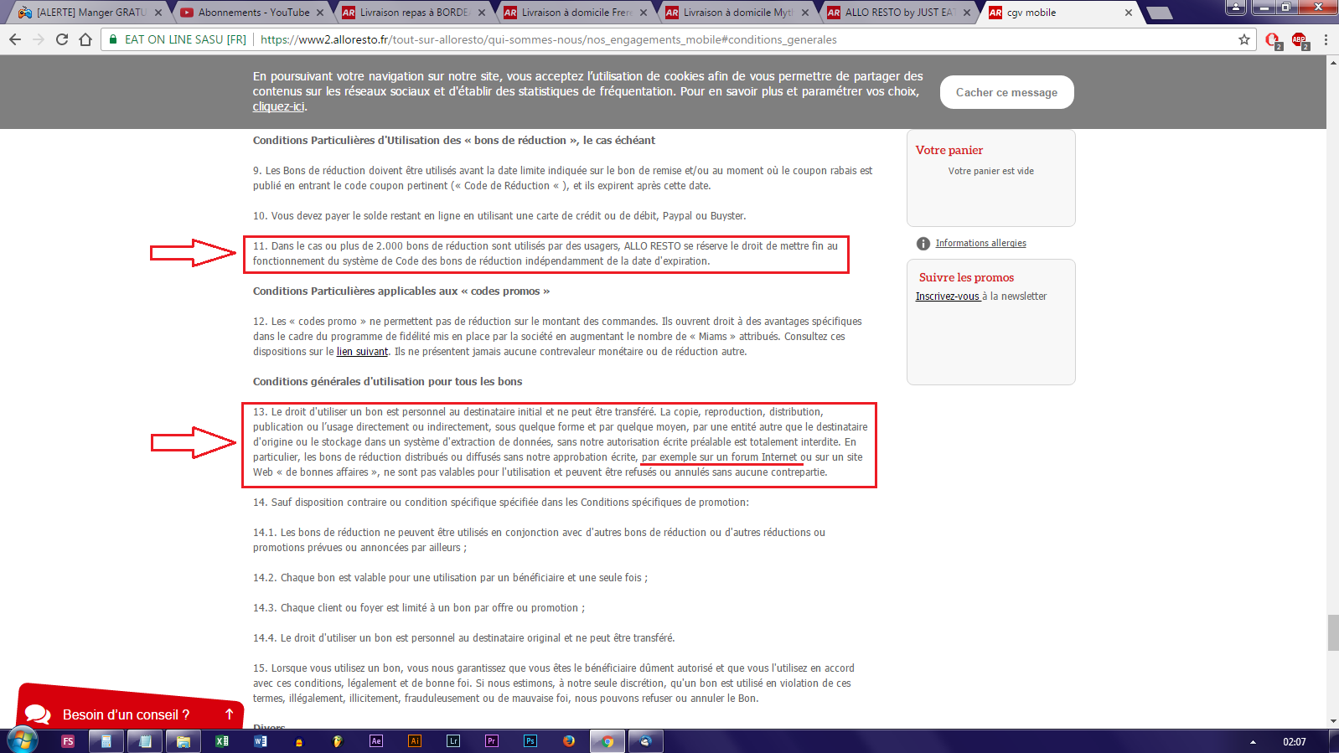Click the information icon beside allergies link

point(923,244)
